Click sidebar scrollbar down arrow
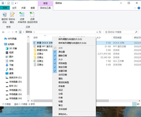 click(x=28, y=101)
